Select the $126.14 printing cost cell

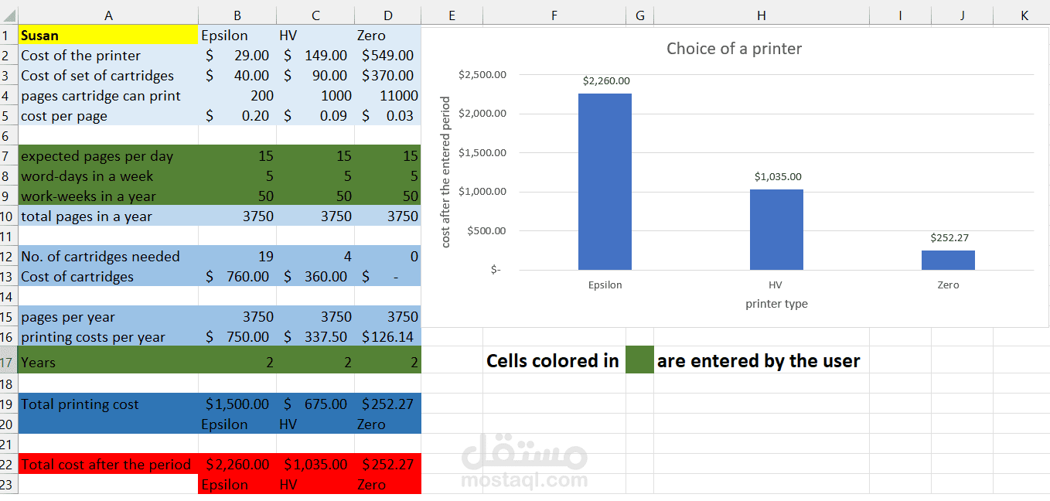point(387,336)
